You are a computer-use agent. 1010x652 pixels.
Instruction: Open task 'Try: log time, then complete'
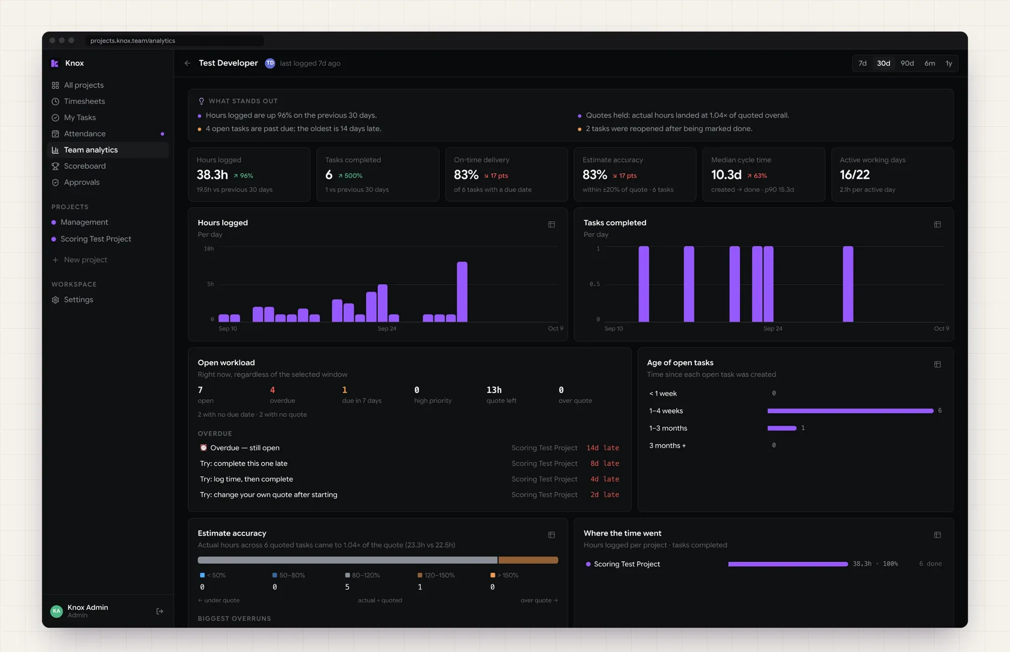[410, 479]
